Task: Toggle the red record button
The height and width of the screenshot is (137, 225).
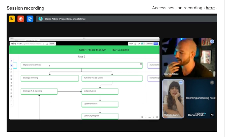Action: (21, 19)
